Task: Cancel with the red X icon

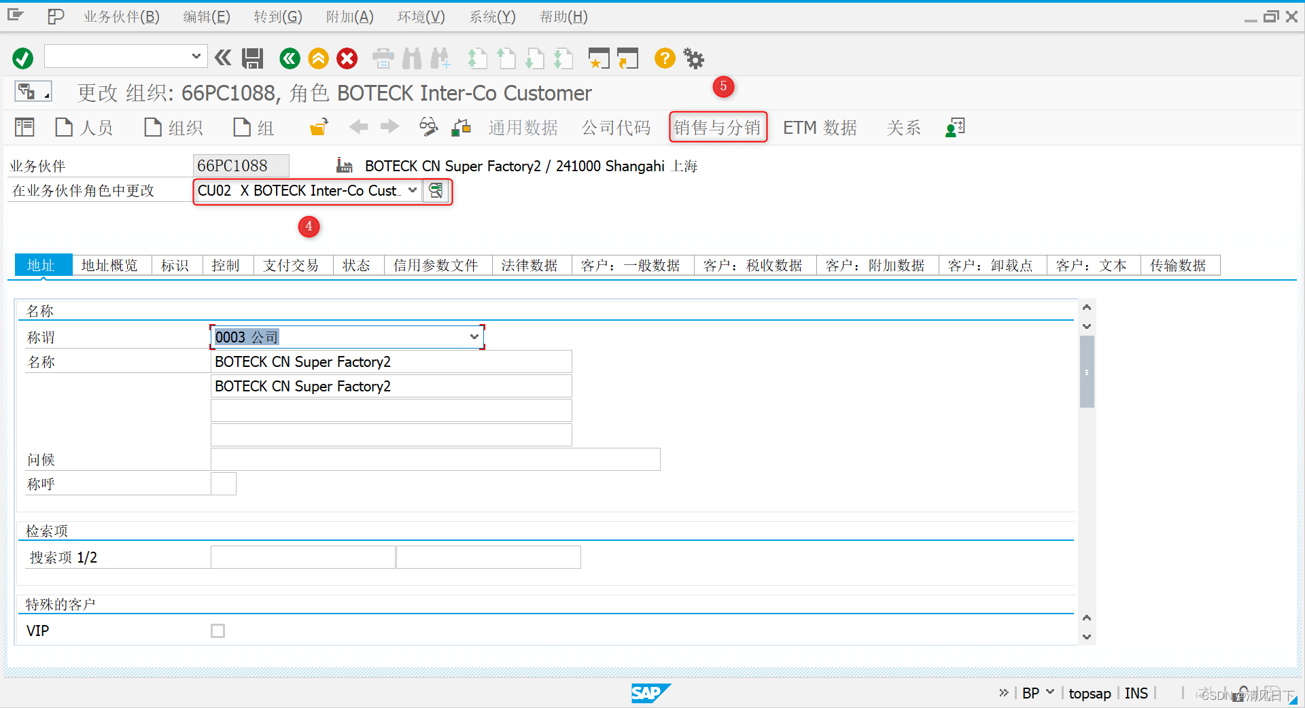Action: click(x=347, y=58)
